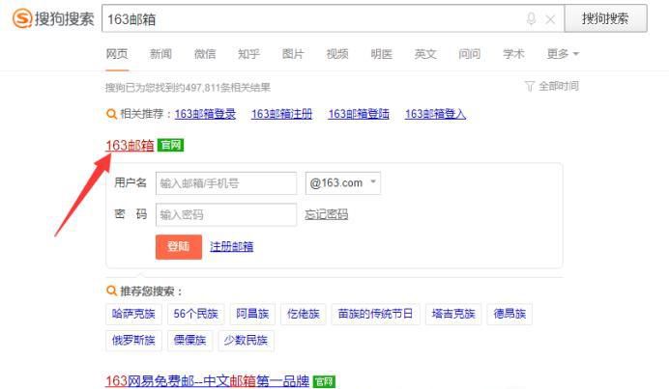Clear the search box with X icon

[x=550, y=19]
